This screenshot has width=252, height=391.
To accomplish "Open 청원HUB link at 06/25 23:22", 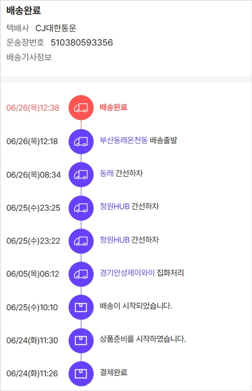I will point(115,240).
